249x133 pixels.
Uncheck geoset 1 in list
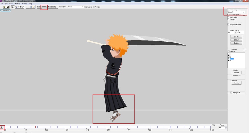[x=229, y=54]
